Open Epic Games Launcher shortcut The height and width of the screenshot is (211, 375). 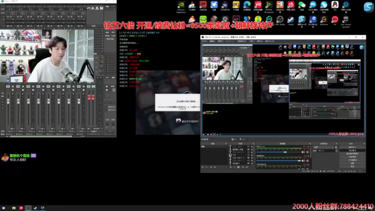(x=346, y=22)
